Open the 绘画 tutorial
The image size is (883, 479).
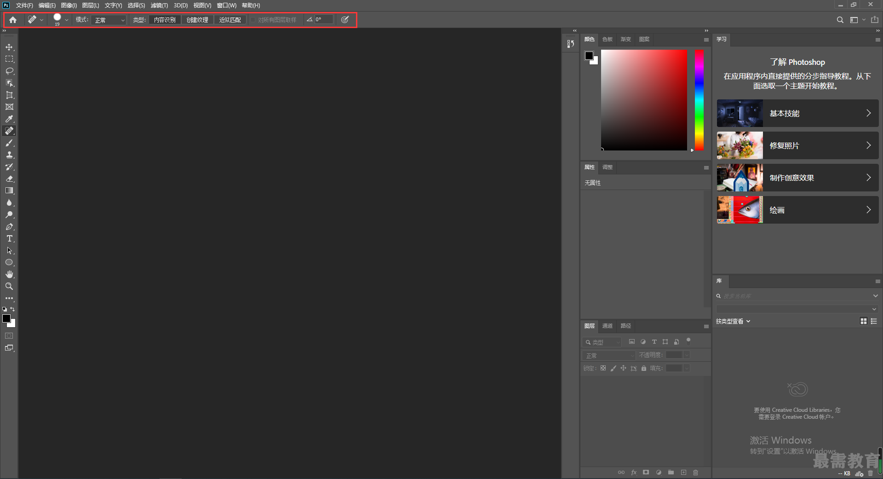(797, 210)
